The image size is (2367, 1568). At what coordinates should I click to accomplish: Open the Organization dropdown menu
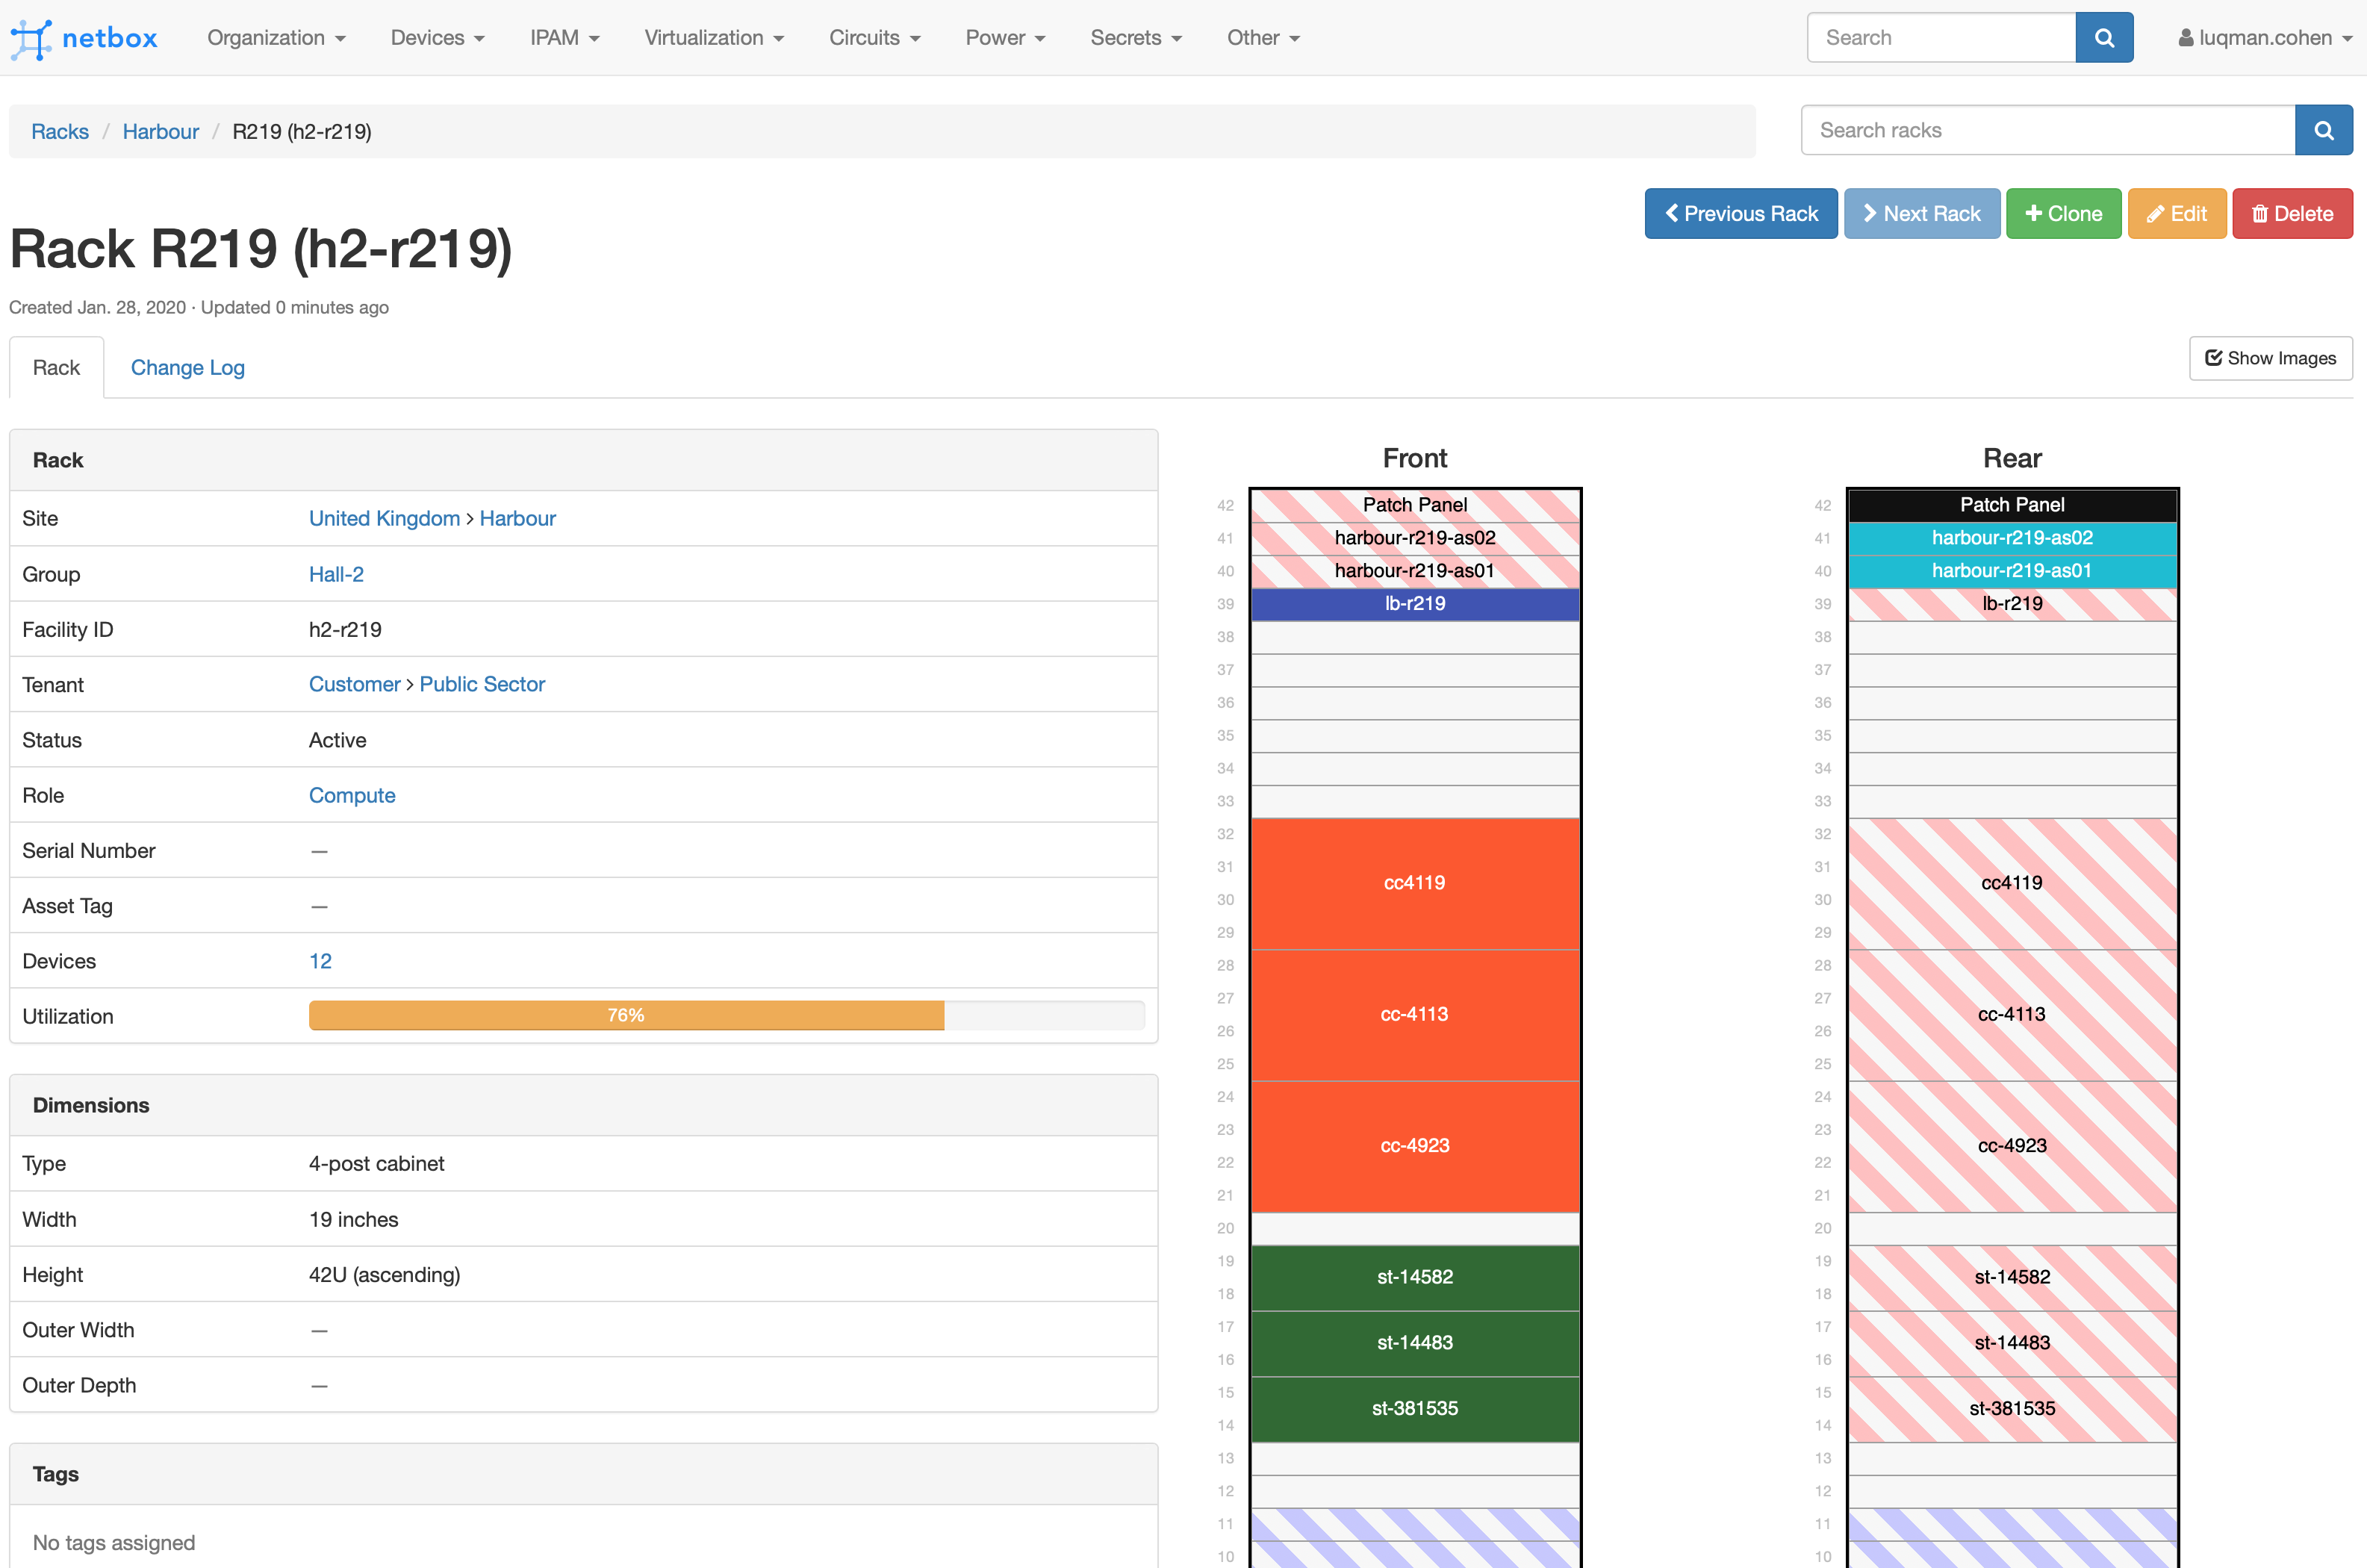tap(276, 38)
